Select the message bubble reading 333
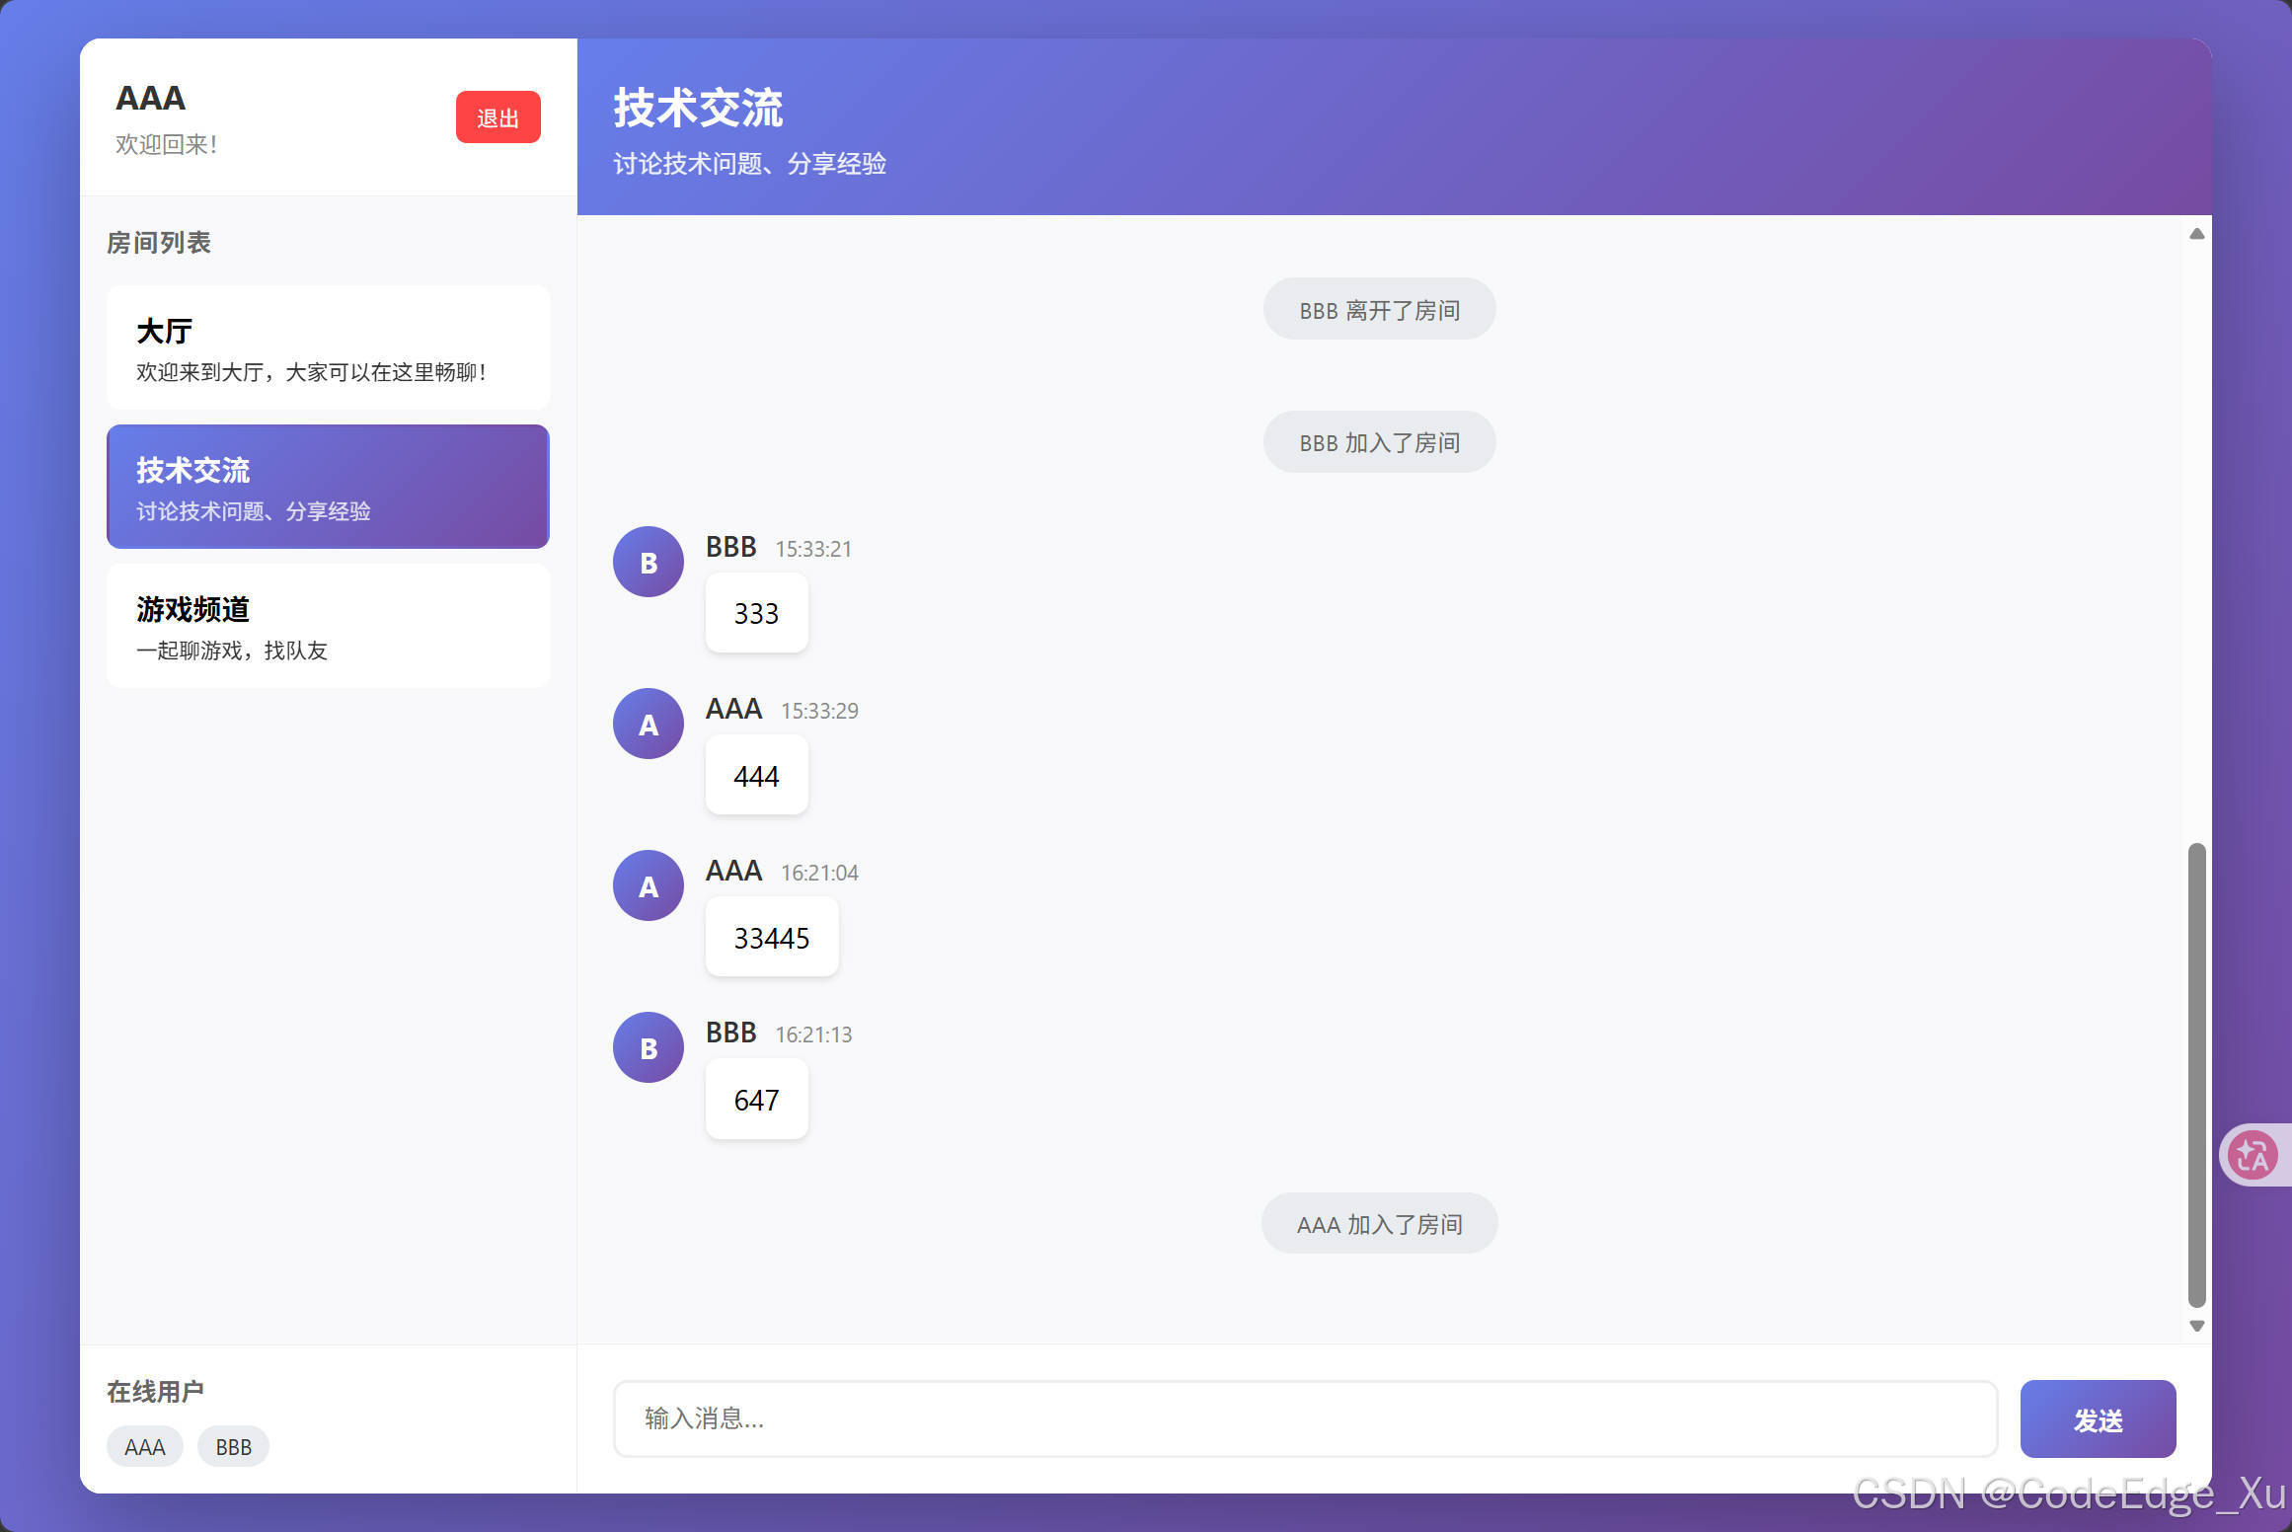Image resolution: width=2292 pixels, height=1532 pixels. (757, 613)
